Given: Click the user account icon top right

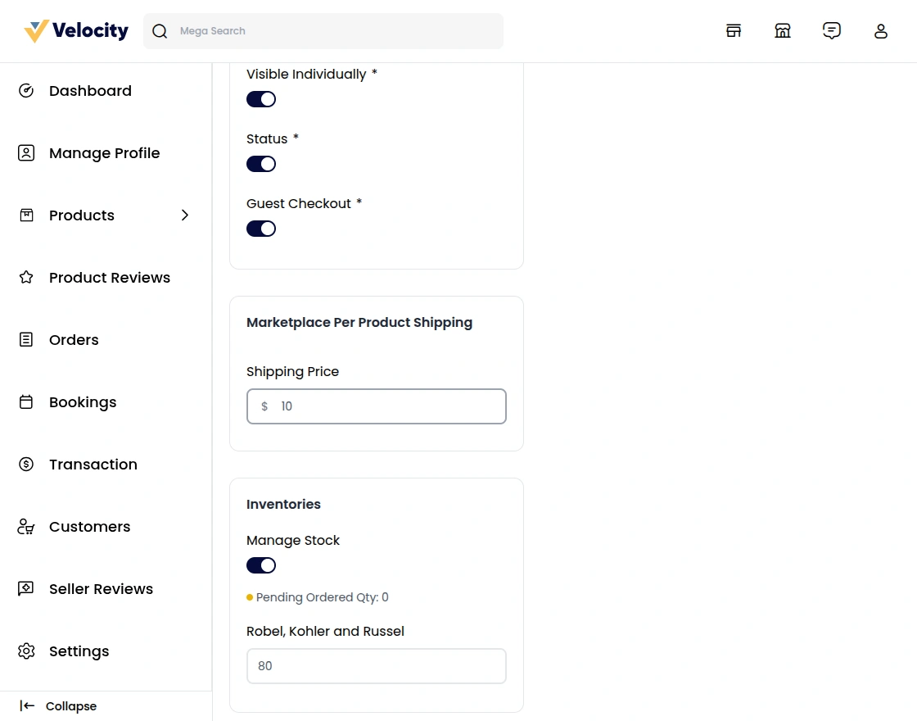Looking at the screenshot, I should click(881, 30).
